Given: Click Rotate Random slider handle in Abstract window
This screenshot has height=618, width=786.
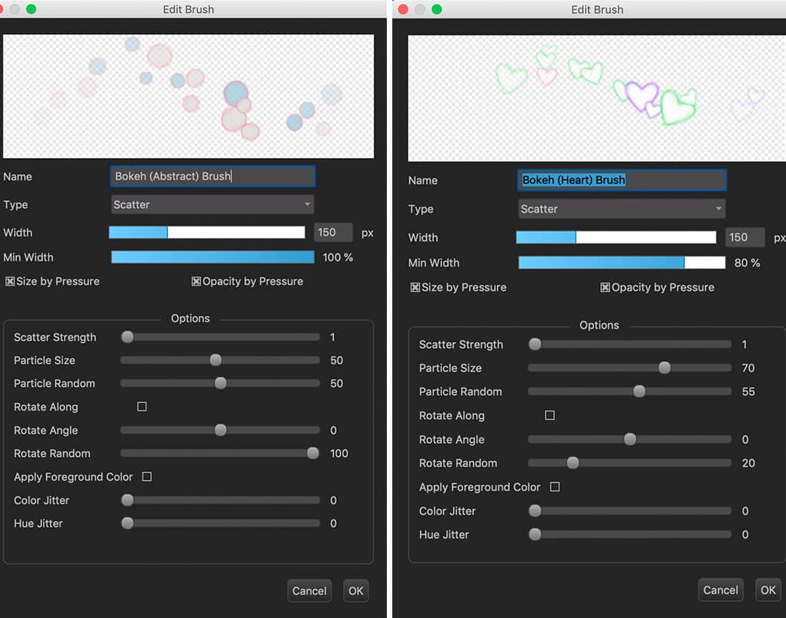Looking at the screenshot, I should click(313, 453).
